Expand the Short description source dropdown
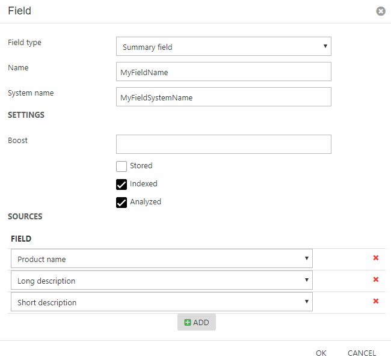Viewport: 391px width, 363px height. point(161,302)
